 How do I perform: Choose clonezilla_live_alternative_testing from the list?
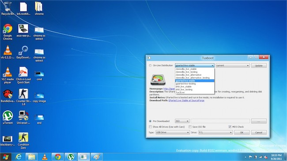point(195,78)
